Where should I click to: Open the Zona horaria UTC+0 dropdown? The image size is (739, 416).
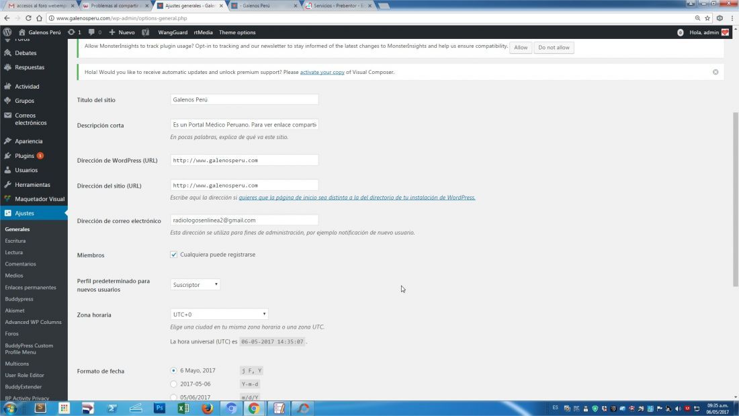coord(219,314)
